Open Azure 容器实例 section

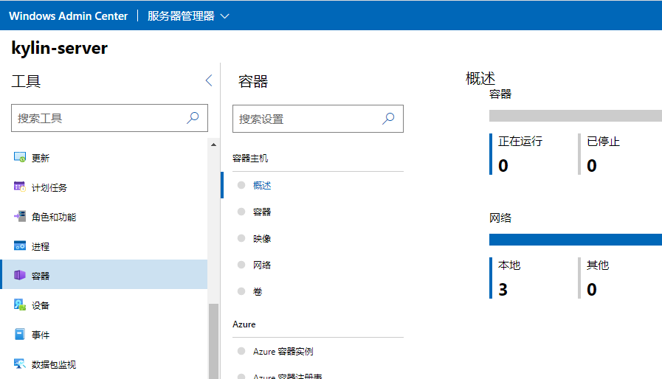point(283,352)
